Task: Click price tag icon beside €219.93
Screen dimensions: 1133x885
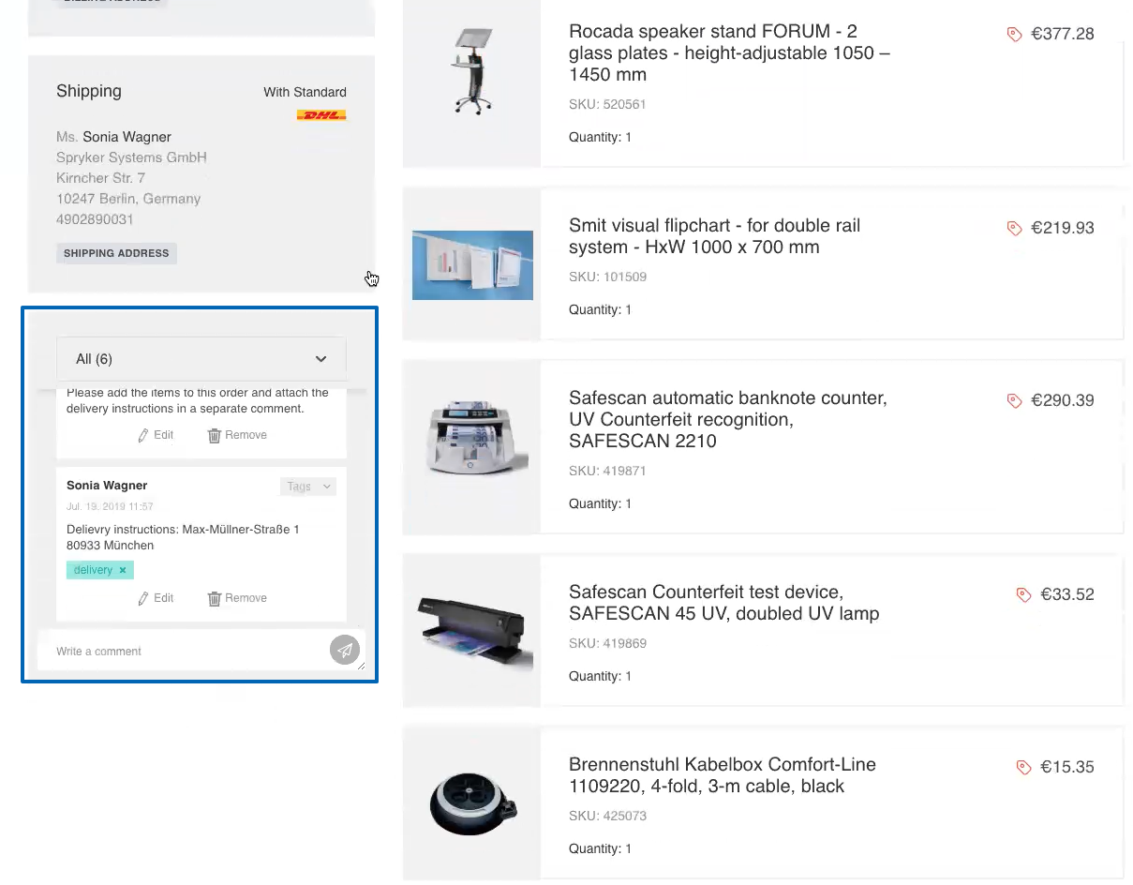Action: (x=1014, y=228)
